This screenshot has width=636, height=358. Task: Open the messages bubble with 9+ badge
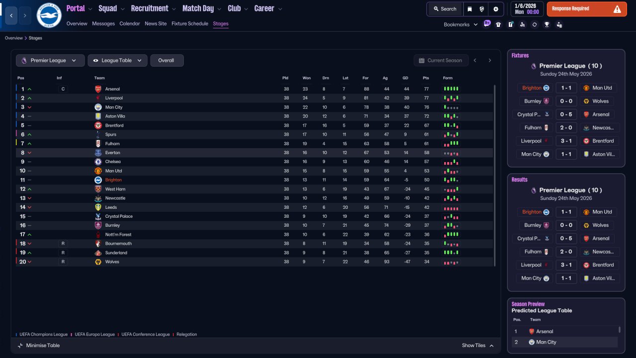click(x=487, y=24)
